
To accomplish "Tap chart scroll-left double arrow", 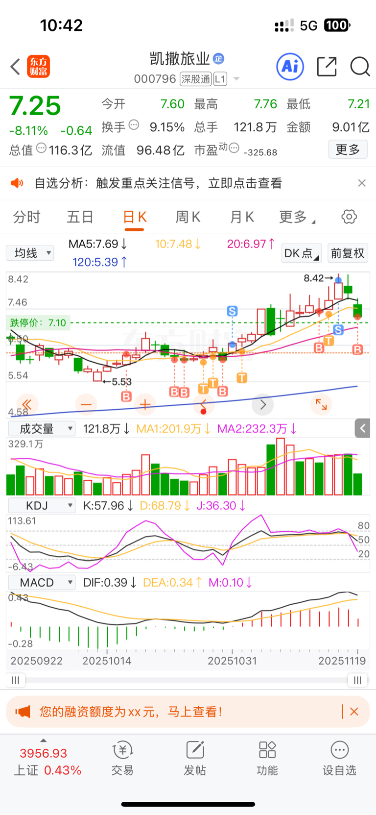I will [27, 404].
